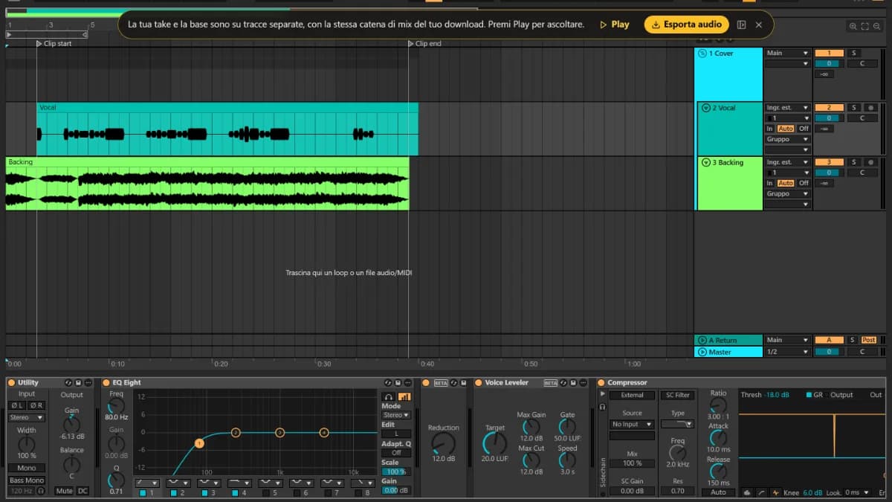Toggle the Voice Leveler device activator

tap(478, 382)
